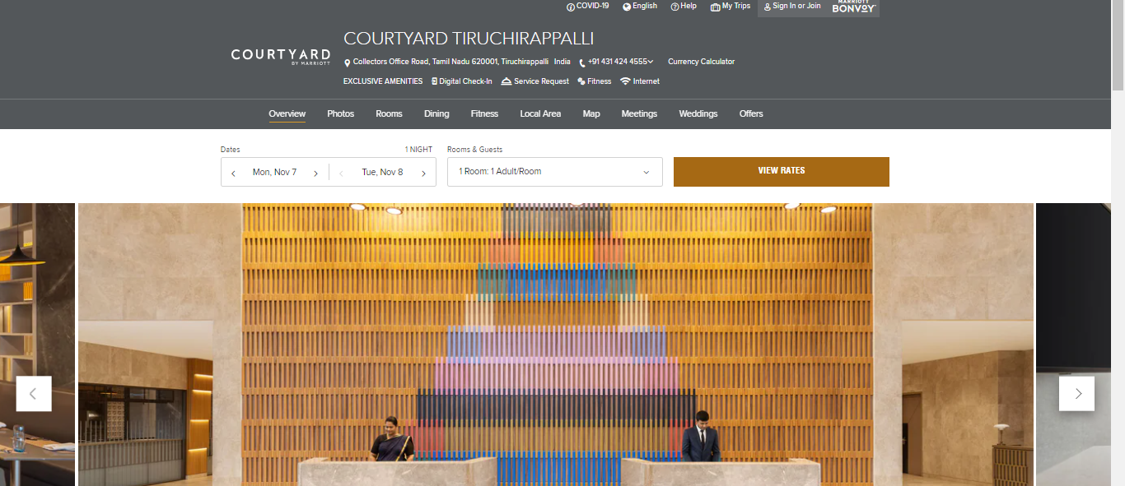Click the globe icon beside English

click(627, 7)
